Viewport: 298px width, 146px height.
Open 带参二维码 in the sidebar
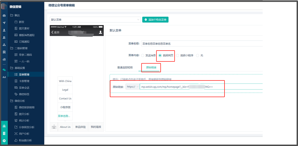26,55
